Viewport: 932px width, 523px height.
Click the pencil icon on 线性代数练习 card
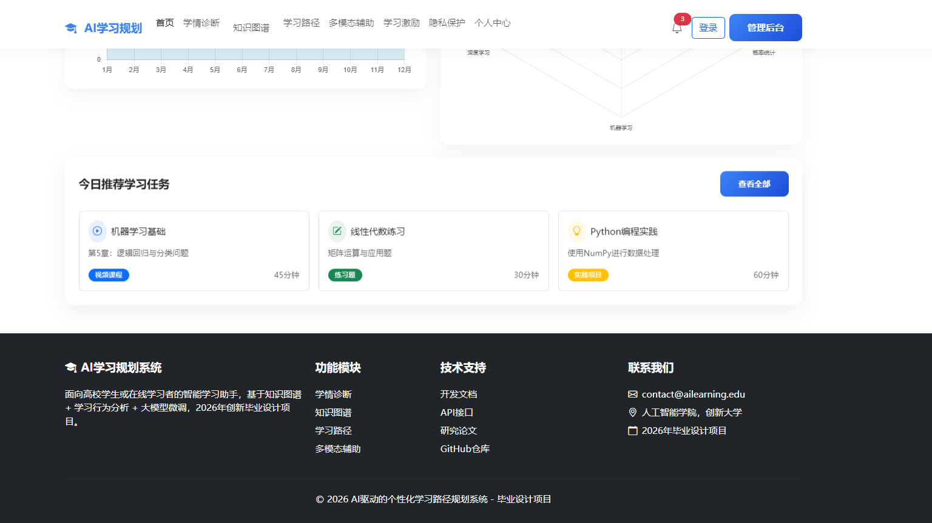tap(336, 231)
